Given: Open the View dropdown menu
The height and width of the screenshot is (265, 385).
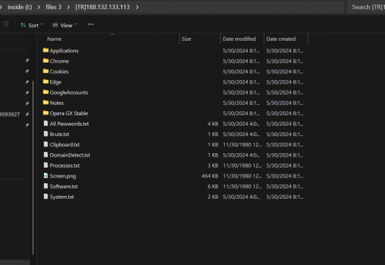Looking at the screenshot, I should (65, 25).
